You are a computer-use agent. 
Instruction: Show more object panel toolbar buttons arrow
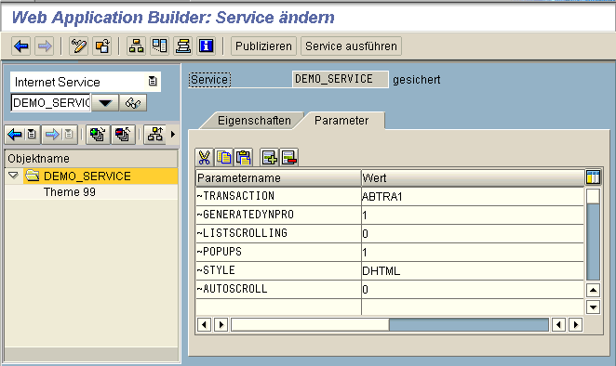click(x=173, y=135)
